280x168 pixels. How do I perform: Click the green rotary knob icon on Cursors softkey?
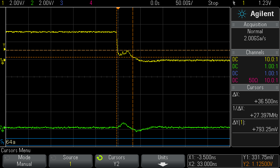click(100, 158)
